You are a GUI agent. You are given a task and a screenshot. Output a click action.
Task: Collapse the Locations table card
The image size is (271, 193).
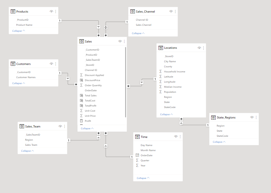pos(167,114)
